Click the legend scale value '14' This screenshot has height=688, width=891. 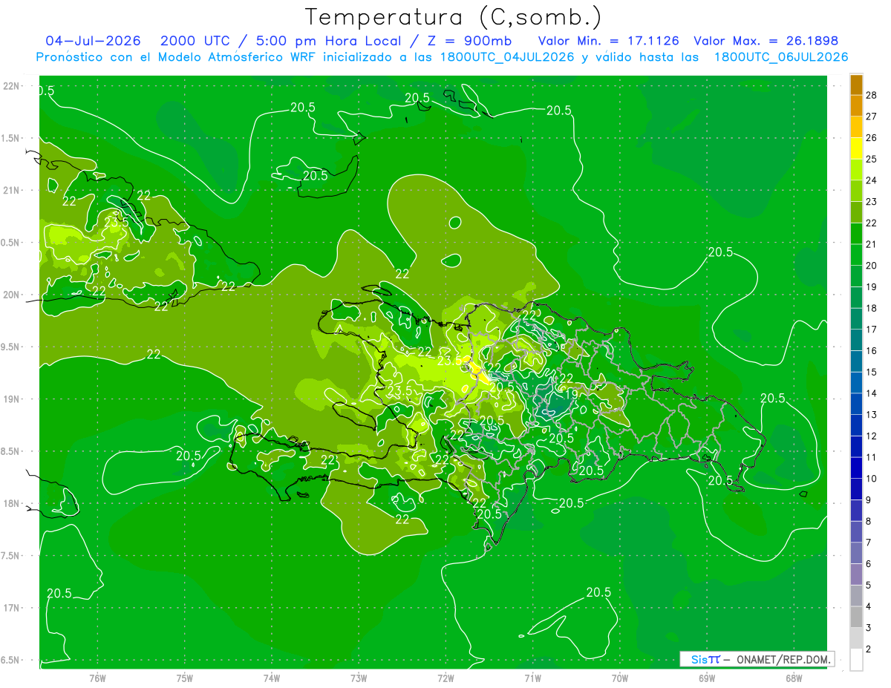tap(872, 393)
